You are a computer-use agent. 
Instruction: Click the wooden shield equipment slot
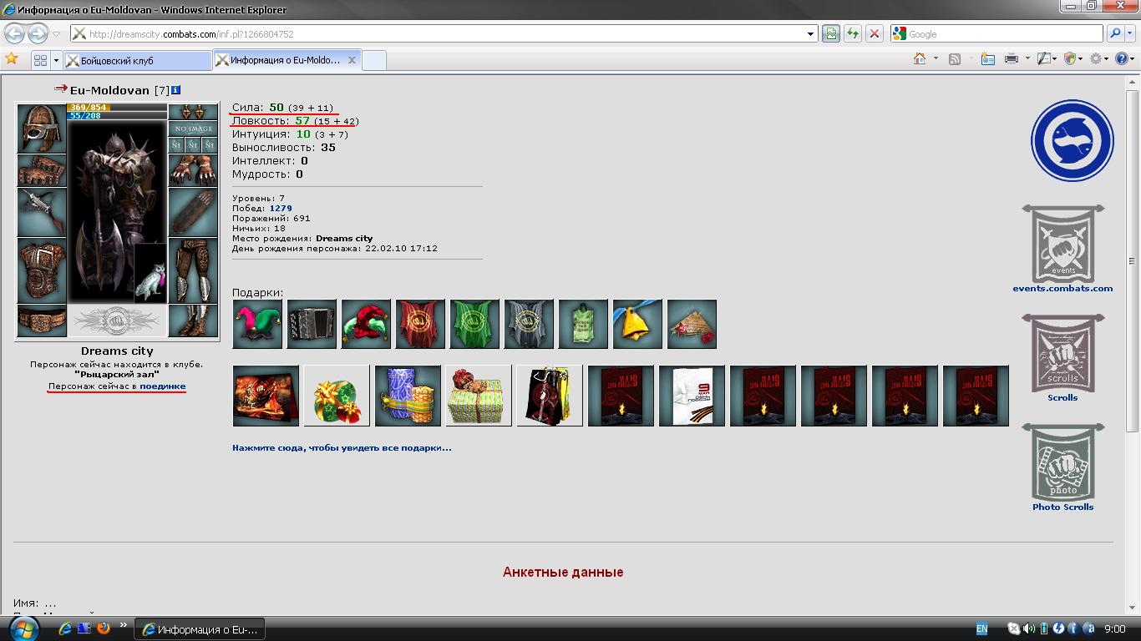[x=193, y=212]
